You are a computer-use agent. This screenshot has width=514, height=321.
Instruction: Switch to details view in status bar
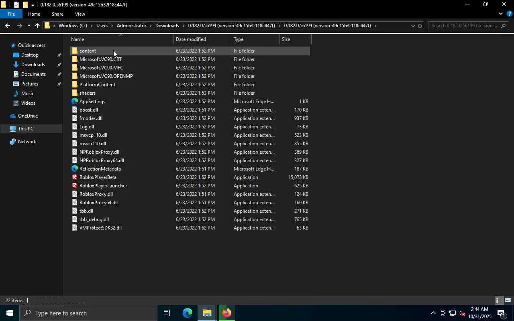pos(498,300)
